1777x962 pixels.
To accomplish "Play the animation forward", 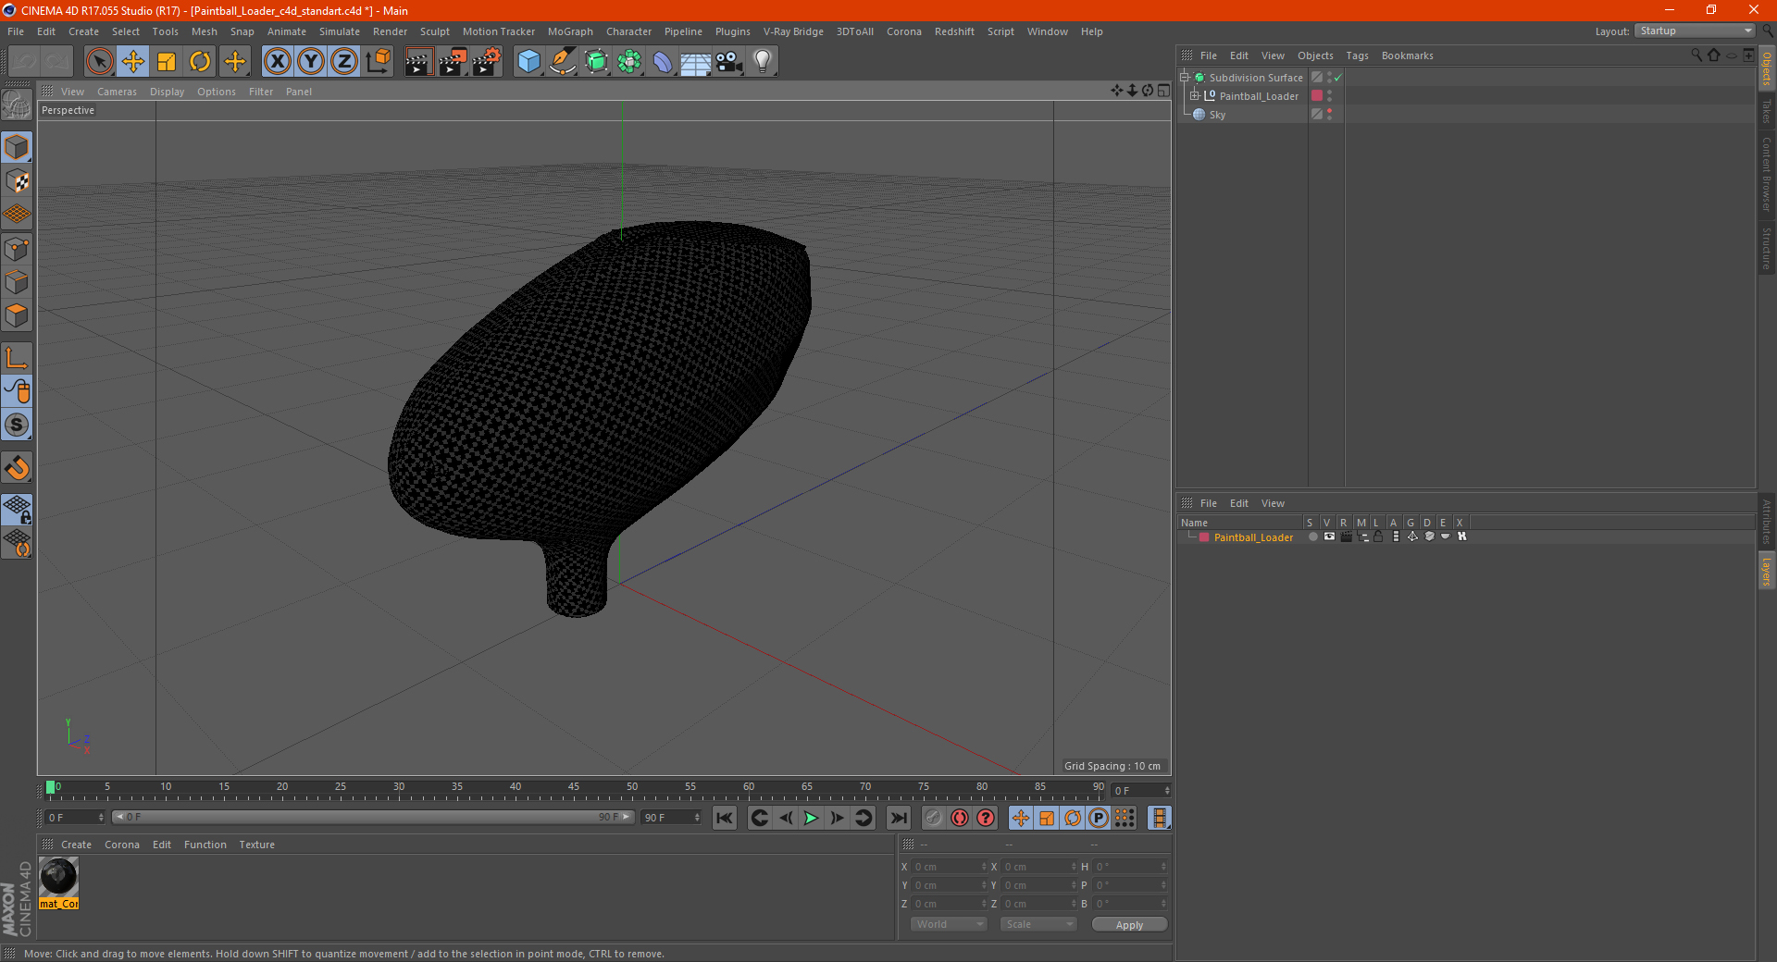I will [811, 818].
